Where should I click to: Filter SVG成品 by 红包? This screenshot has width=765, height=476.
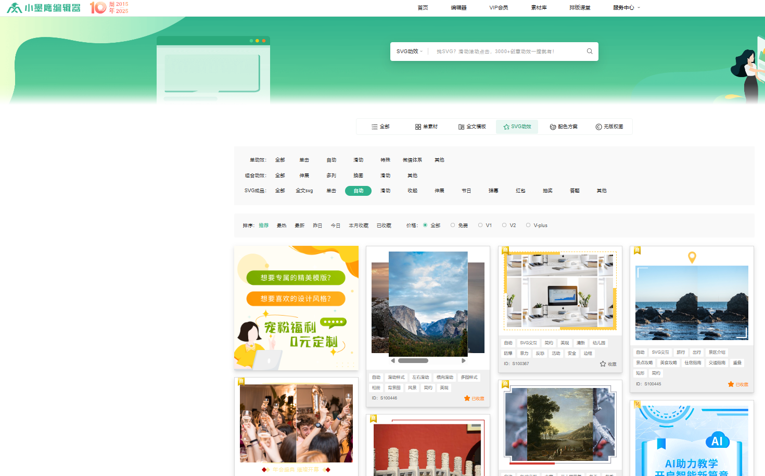pos(520,191)
